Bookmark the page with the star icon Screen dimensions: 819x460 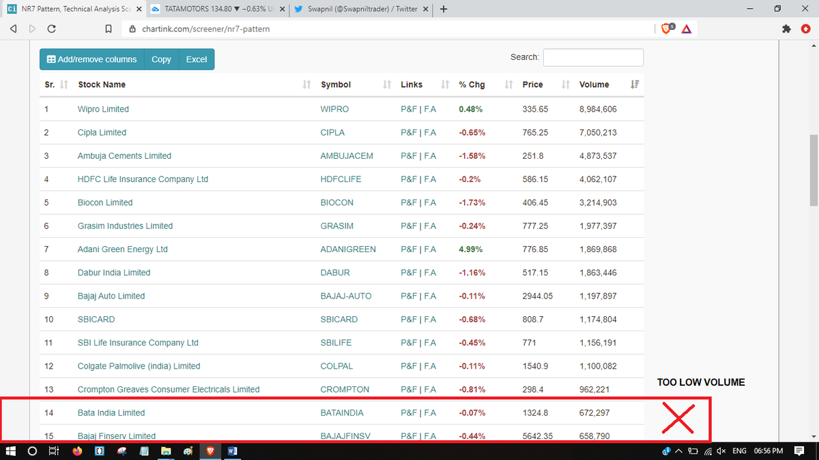tap(109, 29)
